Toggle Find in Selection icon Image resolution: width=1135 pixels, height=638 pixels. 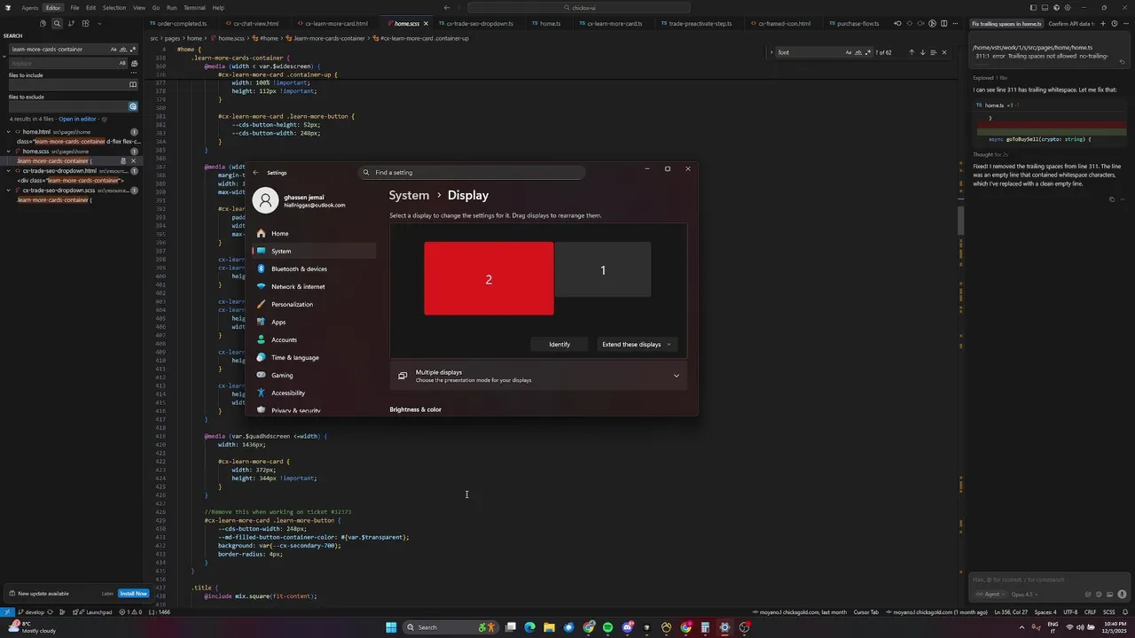[x=933, y=52]
